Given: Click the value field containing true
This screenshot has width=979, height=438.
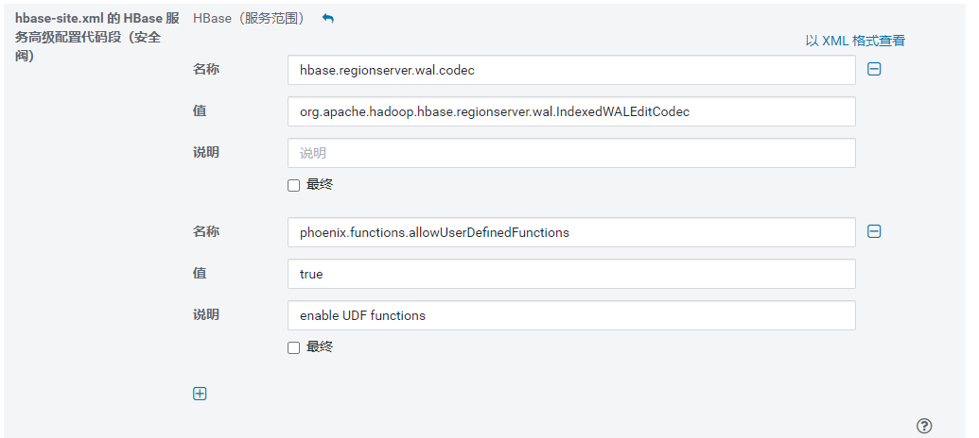Looking at the screenshot, I should 571,274.
